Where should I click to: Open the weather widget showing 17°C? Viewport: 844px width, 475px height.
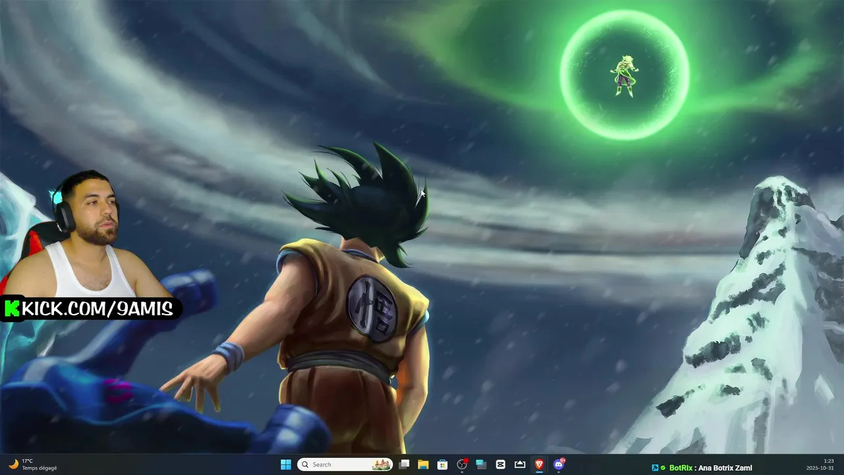click(32, 464)
